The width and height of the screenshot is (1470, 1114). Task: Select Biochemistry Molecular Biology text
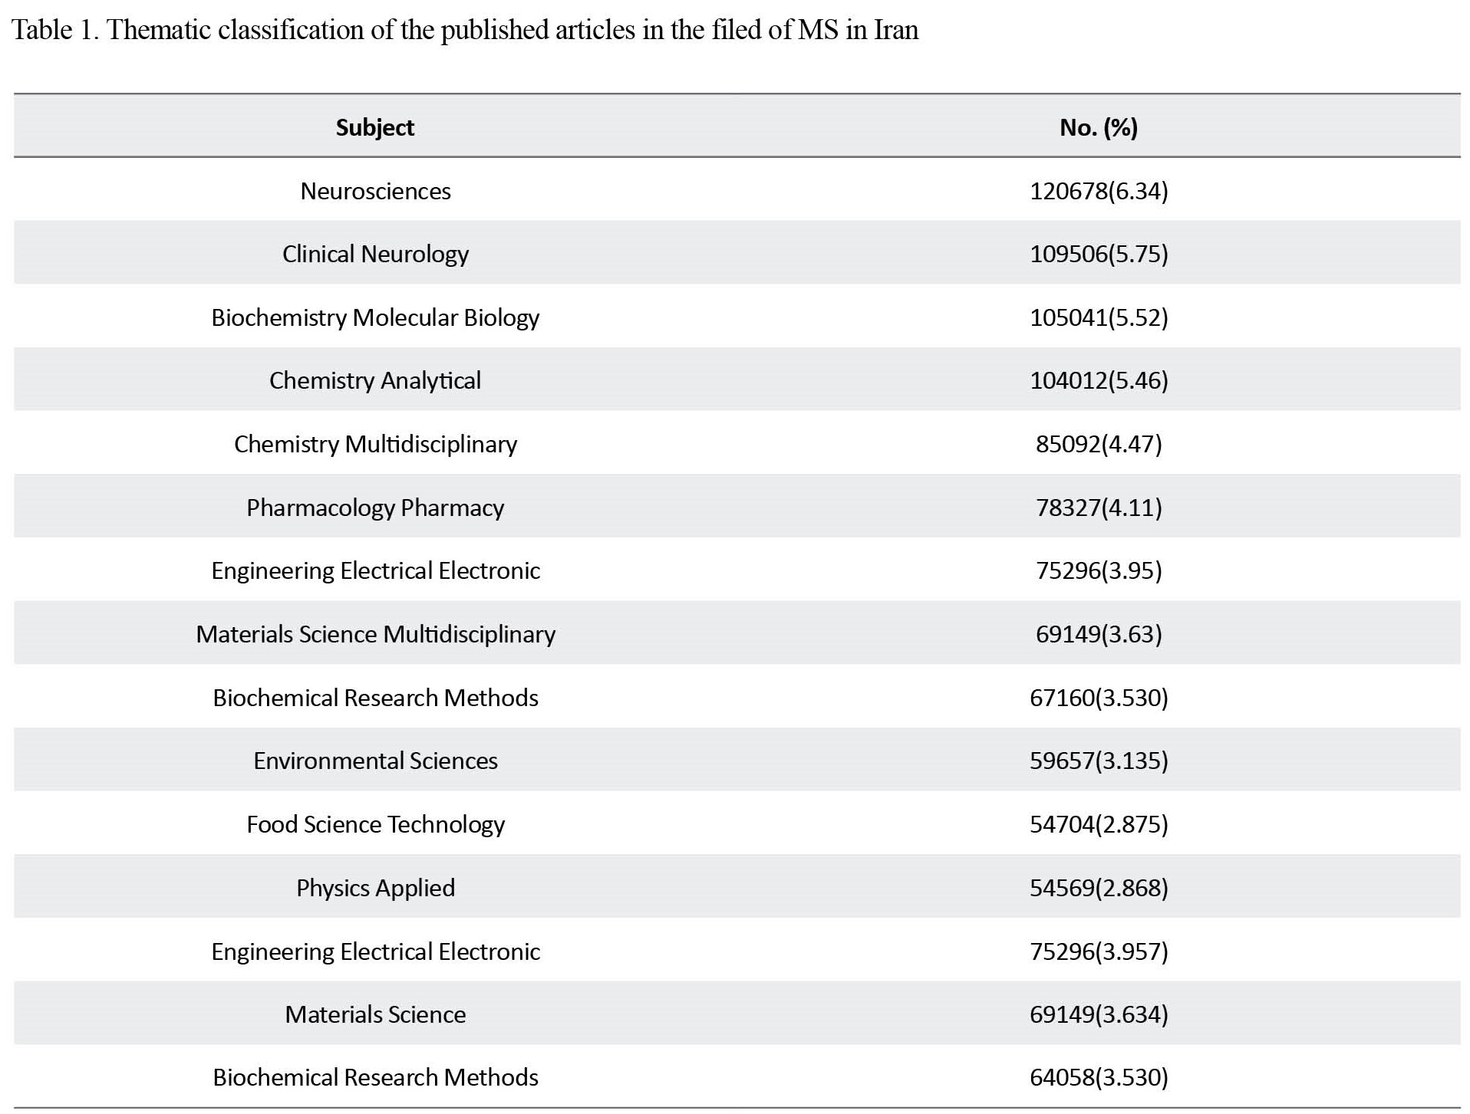[375, 317]
